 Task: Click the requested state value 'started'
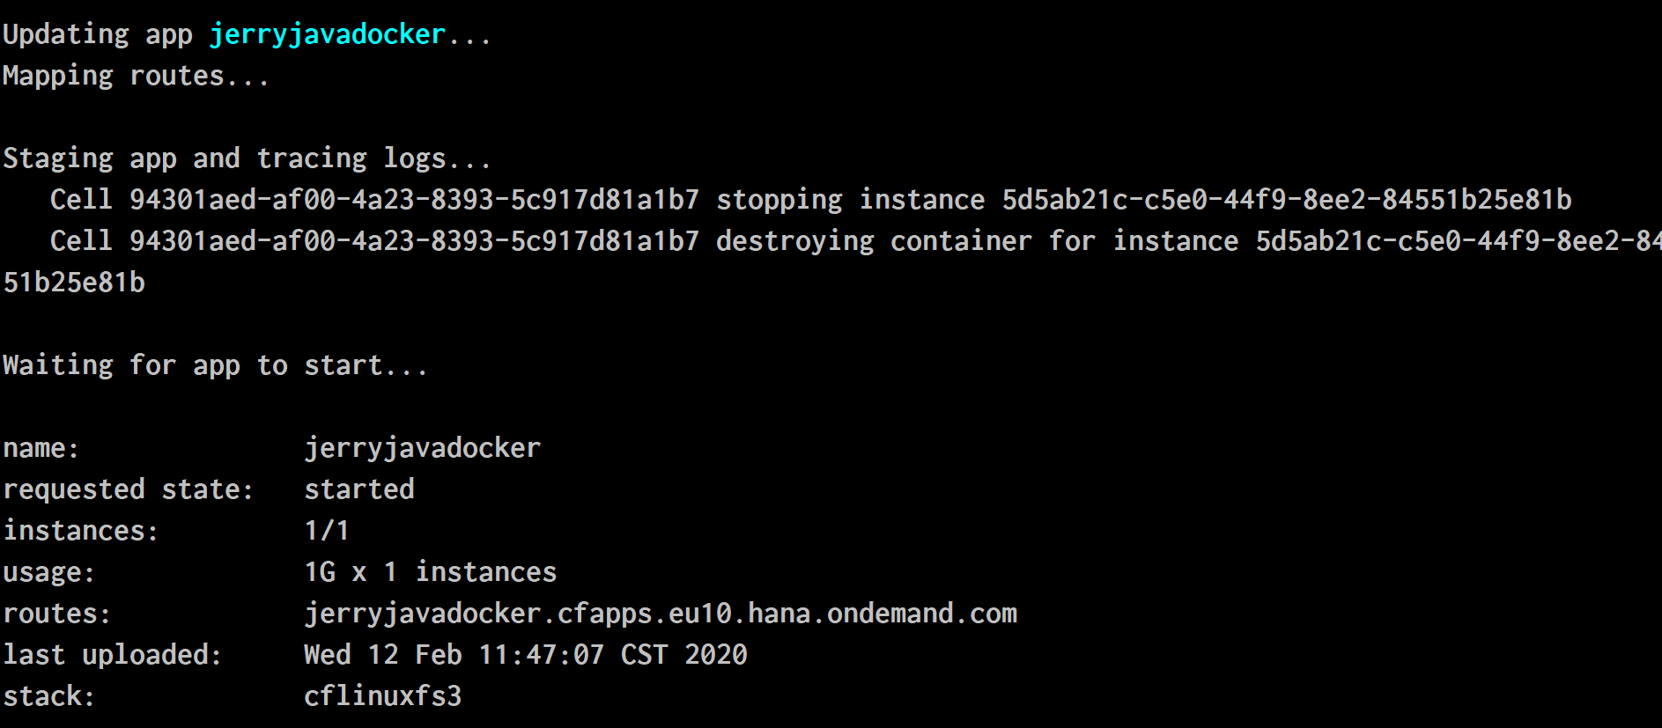(x=359, y=489)
